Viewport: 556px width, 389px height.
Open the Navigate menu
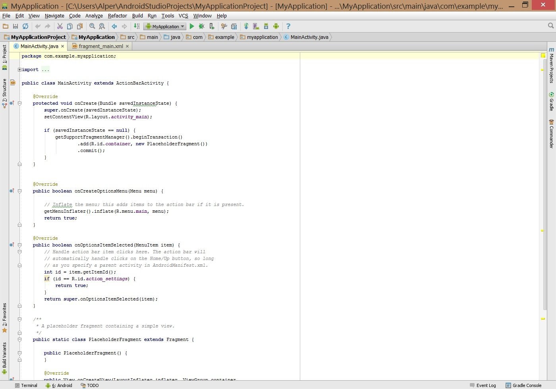coord(54,15)
